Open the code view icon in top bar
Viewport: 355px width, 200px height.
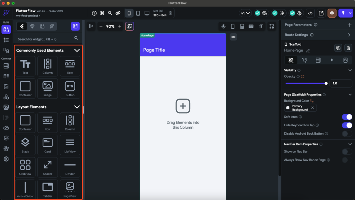click(x=310, y=13)
